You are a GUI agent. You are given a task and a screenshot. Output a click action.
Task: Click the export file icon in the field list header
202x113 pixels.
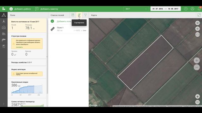point(73,15)
